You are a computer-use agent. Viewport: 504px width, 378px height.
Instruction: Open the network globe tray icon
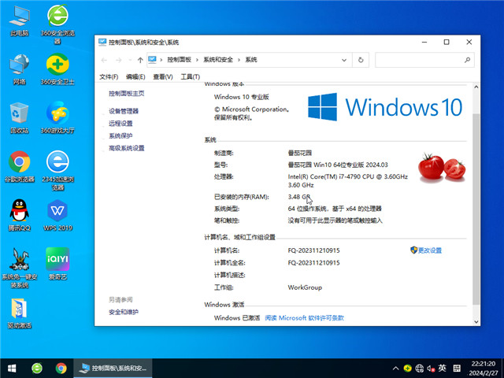click(420, 369)
